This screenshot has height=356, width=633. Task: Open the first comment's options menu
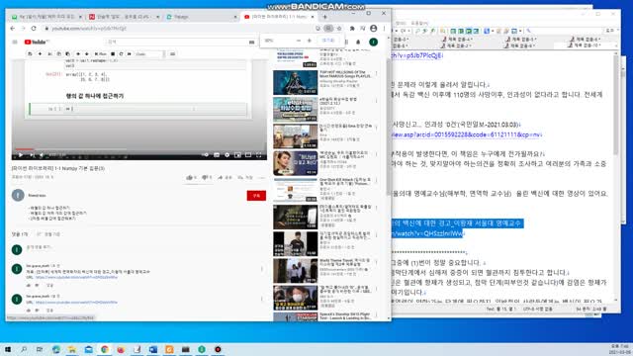(262, 269)
